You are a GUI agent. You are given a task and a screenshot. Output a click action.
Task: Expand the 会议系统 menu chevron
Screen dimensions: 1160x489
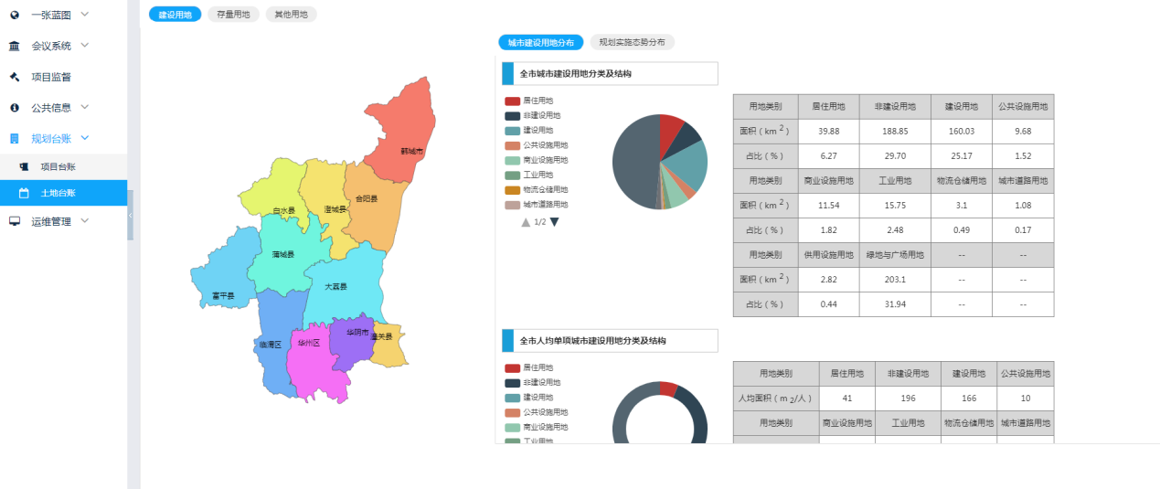coord(84,46)
